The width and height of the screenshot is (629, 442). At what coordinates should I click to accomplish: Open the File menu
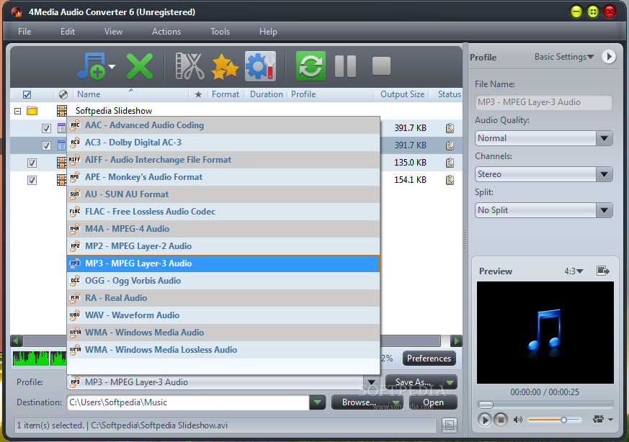[x=24, y=32]
